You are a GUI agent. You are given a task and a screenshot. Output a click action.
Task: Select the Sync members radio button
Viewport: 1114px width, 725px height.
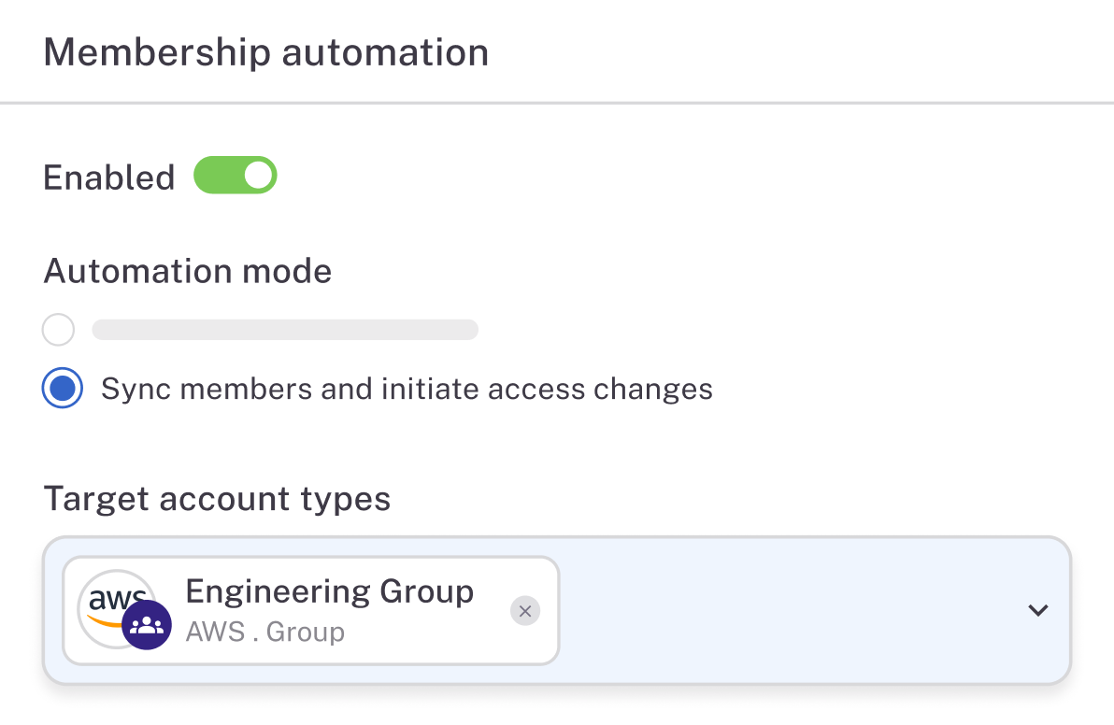pyautogui.click(x=63, y=389)
